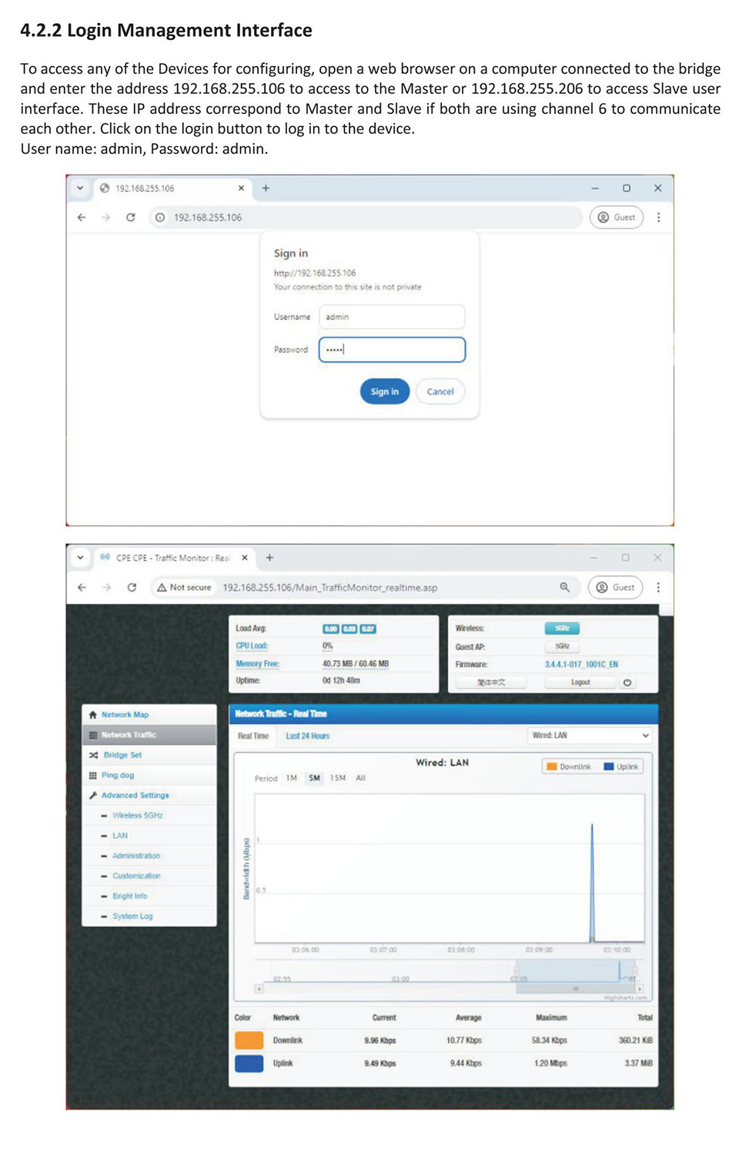This screenshot has width=739, height=1168.
Task: Click the orange Downlink color swatch
Action: (249, 1040)
